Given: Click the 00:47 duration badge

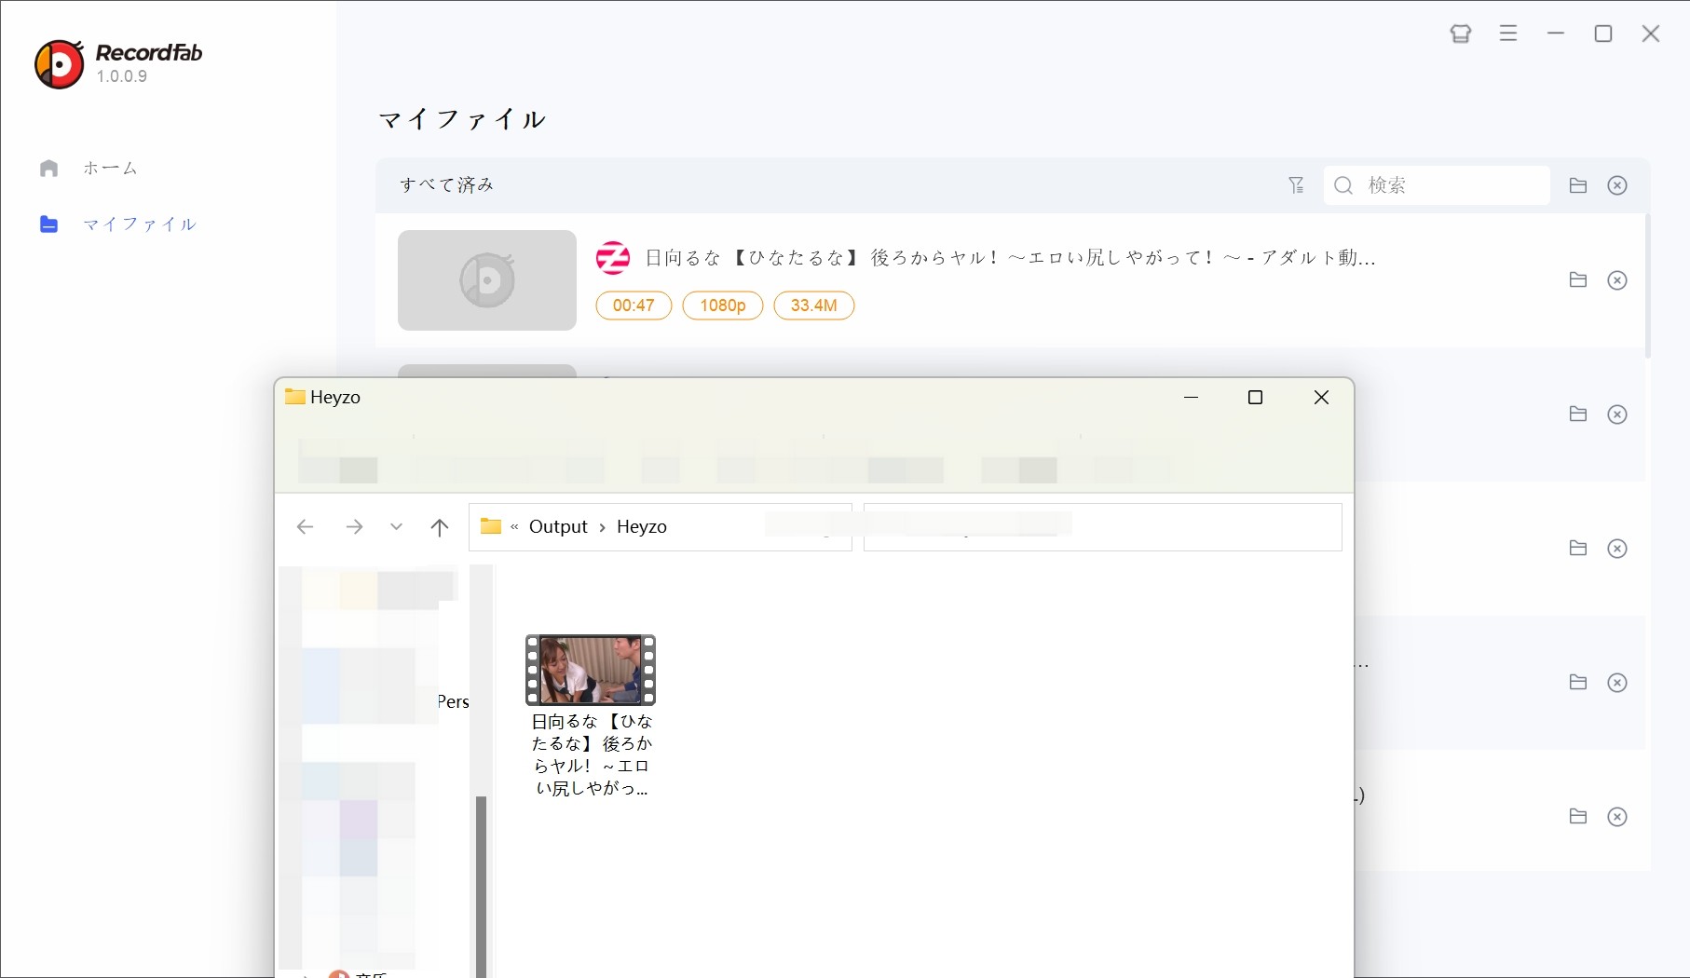Looking at the screenshot, I should [634, 306].
